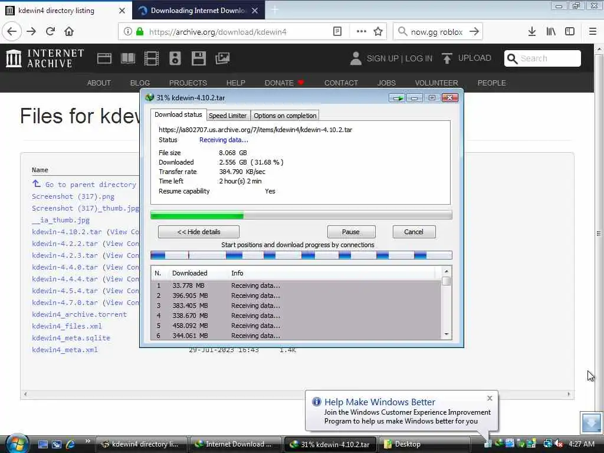
Task: Open Firefox home page icon
Action: pyautogui.click(x=69, y=32)
